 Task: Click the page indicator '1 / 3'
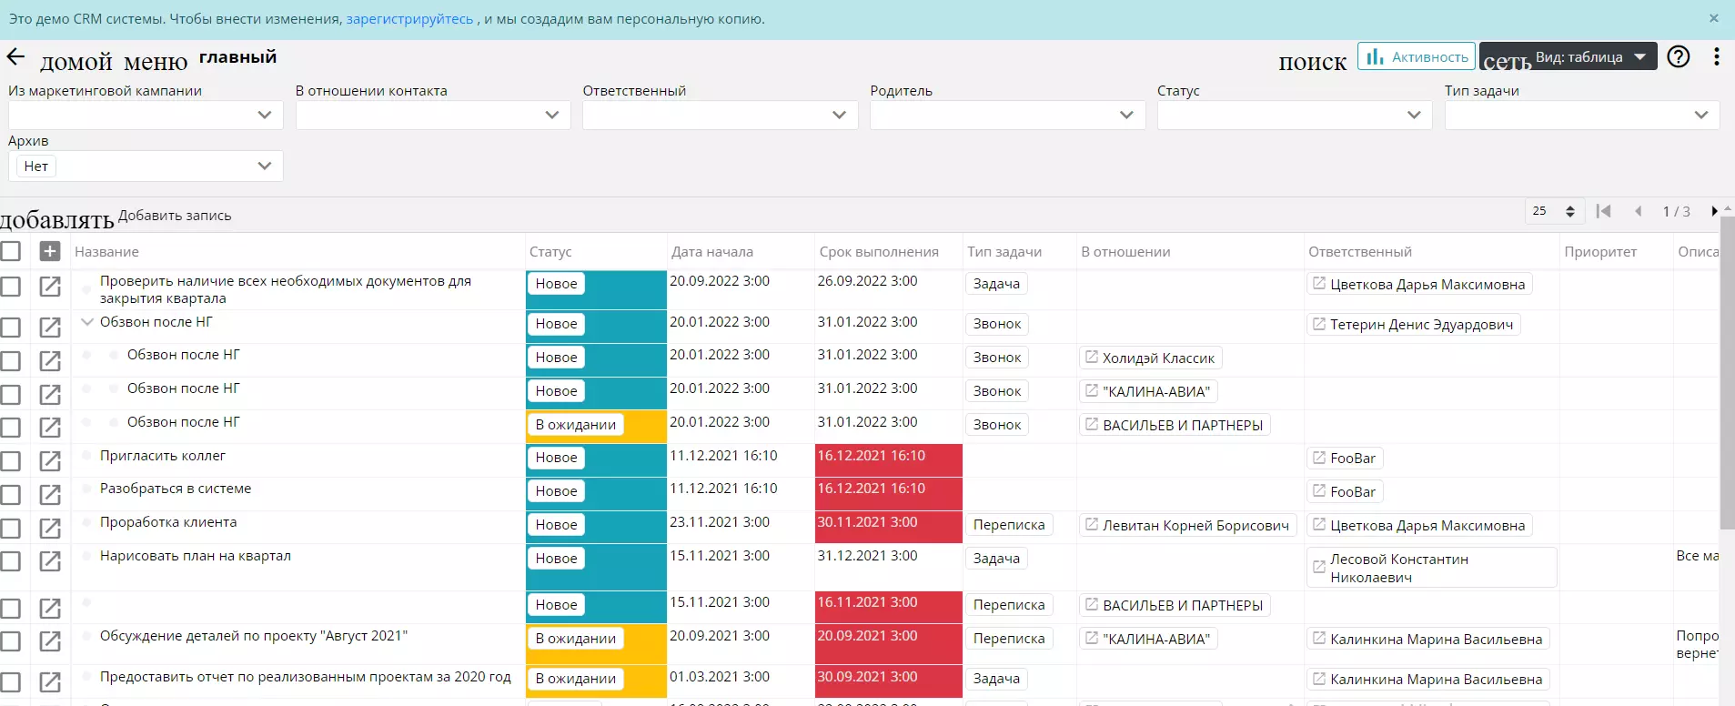[x=1677, y=211]
